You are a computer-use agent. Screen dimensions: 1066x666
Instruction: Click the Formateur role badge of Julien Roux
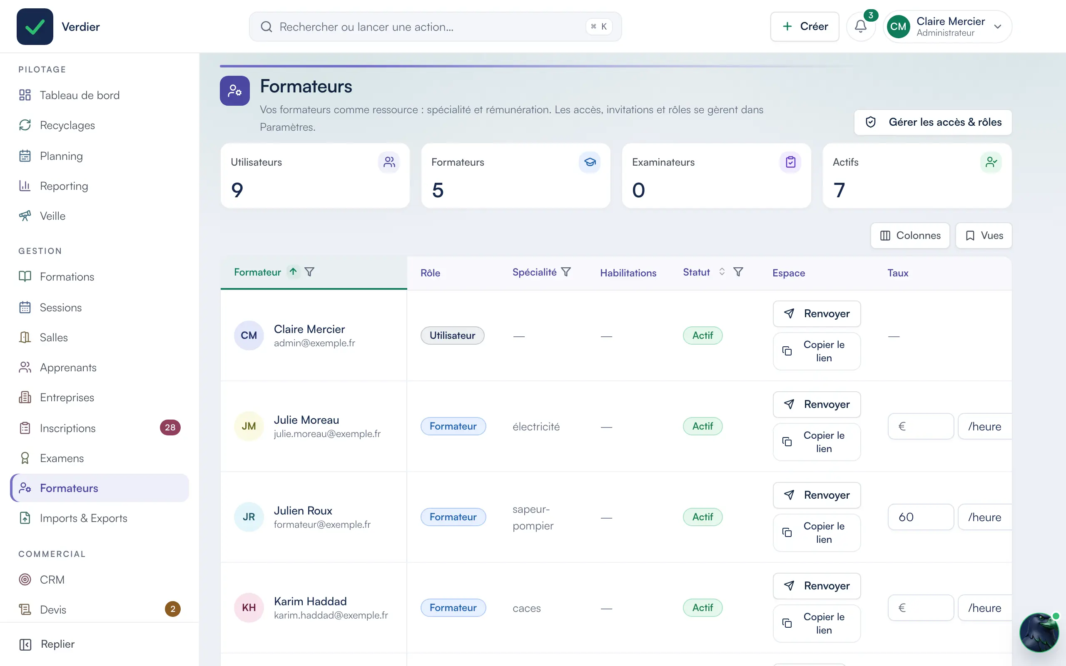coord(453,517)
